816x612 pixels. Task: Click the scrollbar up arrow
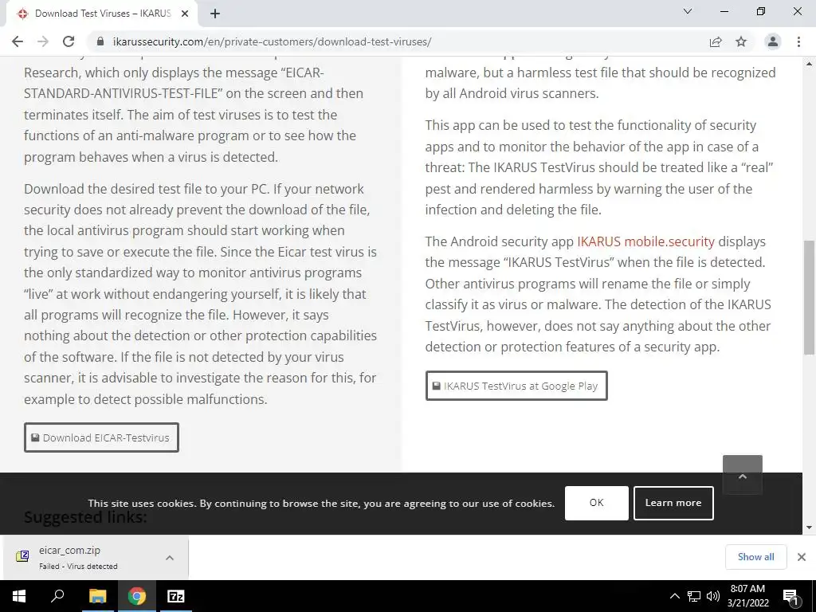[810, 64]
